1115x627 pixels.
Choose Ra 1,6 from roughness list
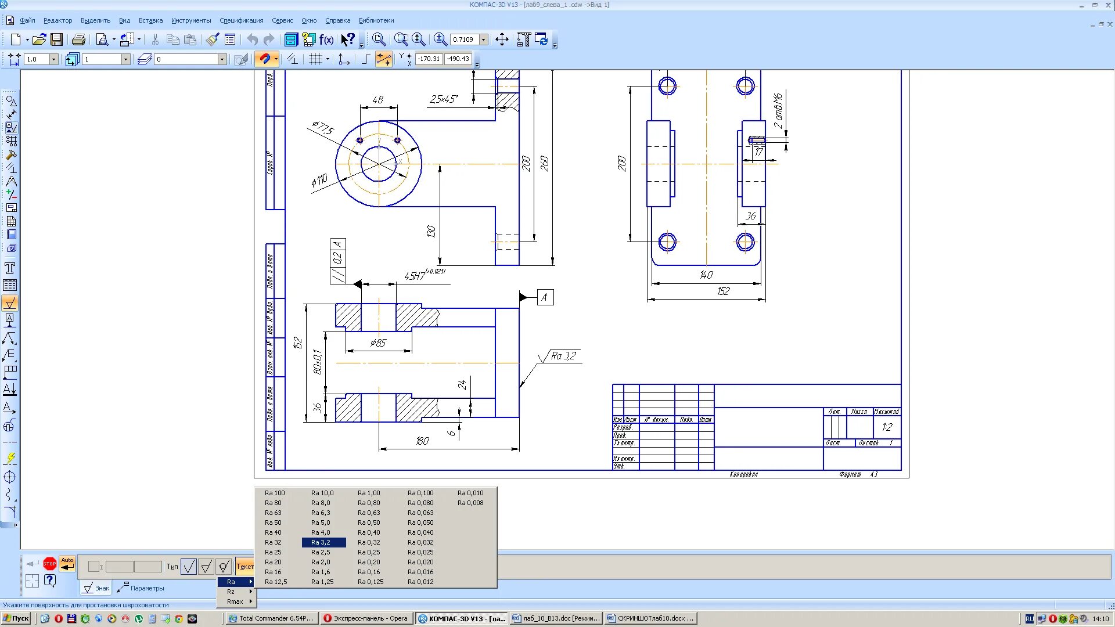[x=321, y=572]
